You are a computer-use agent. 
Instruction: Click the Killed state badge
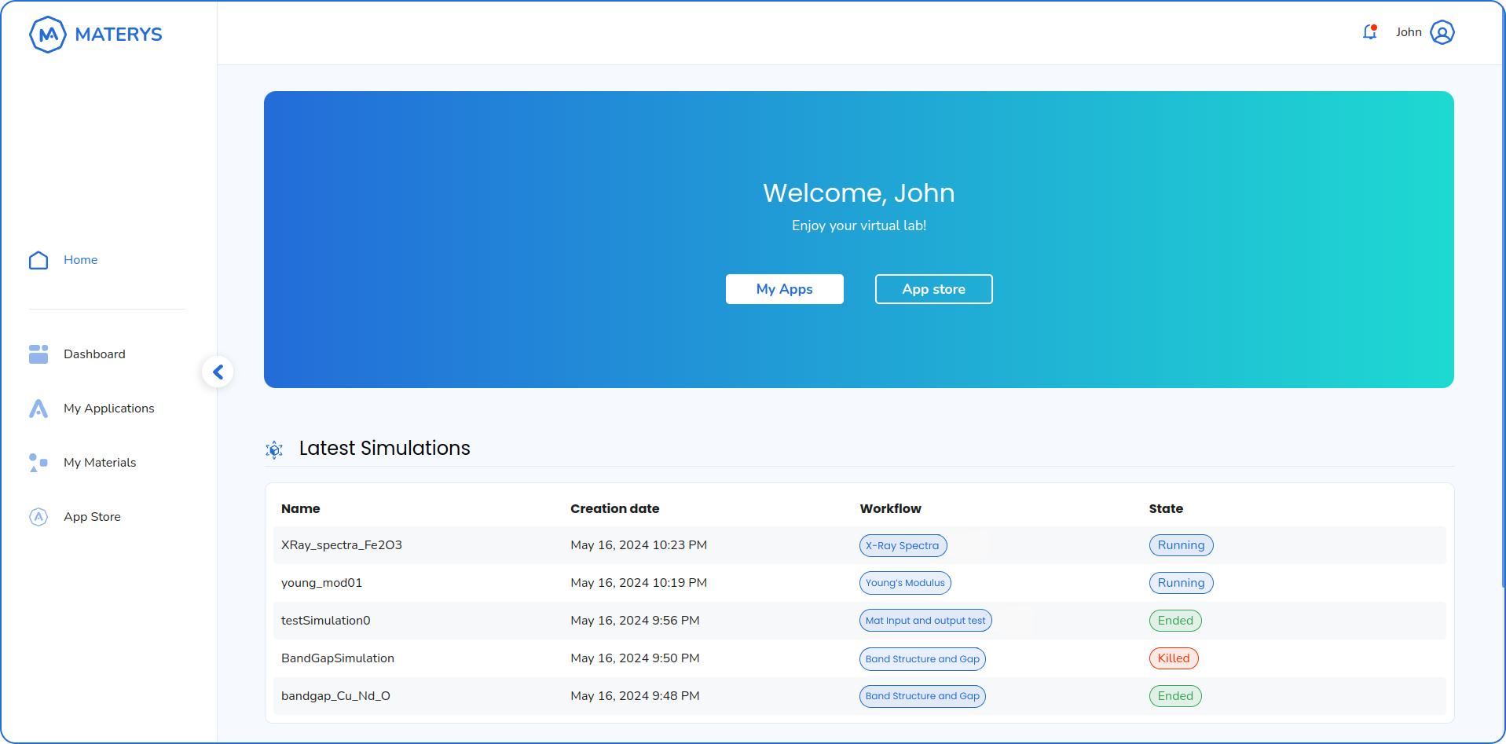pos(1173,658)
